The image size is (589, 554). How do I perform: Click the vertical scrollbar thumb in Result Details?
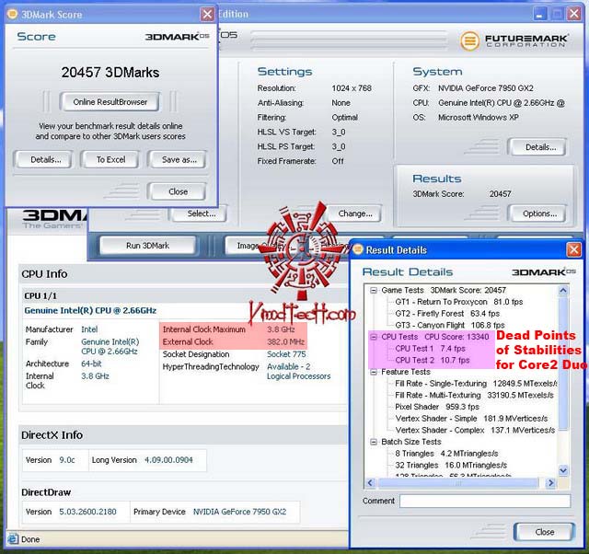click(562, 363)
